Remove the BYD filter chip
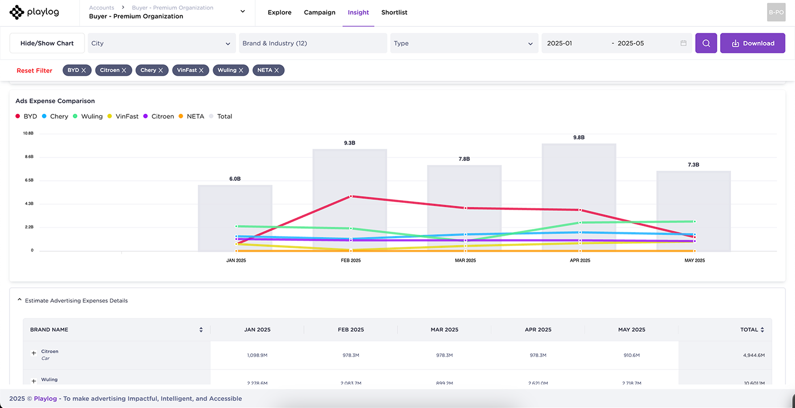This screenshot has width=795, height=408. pyautogui.click(x=84, y=70)
